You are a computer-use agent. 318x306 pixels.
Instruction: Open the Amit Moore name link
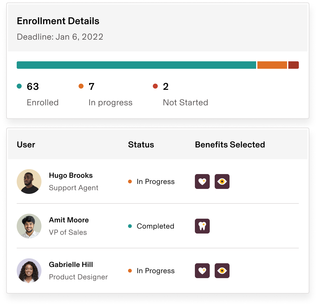click(x=69, y=220)
